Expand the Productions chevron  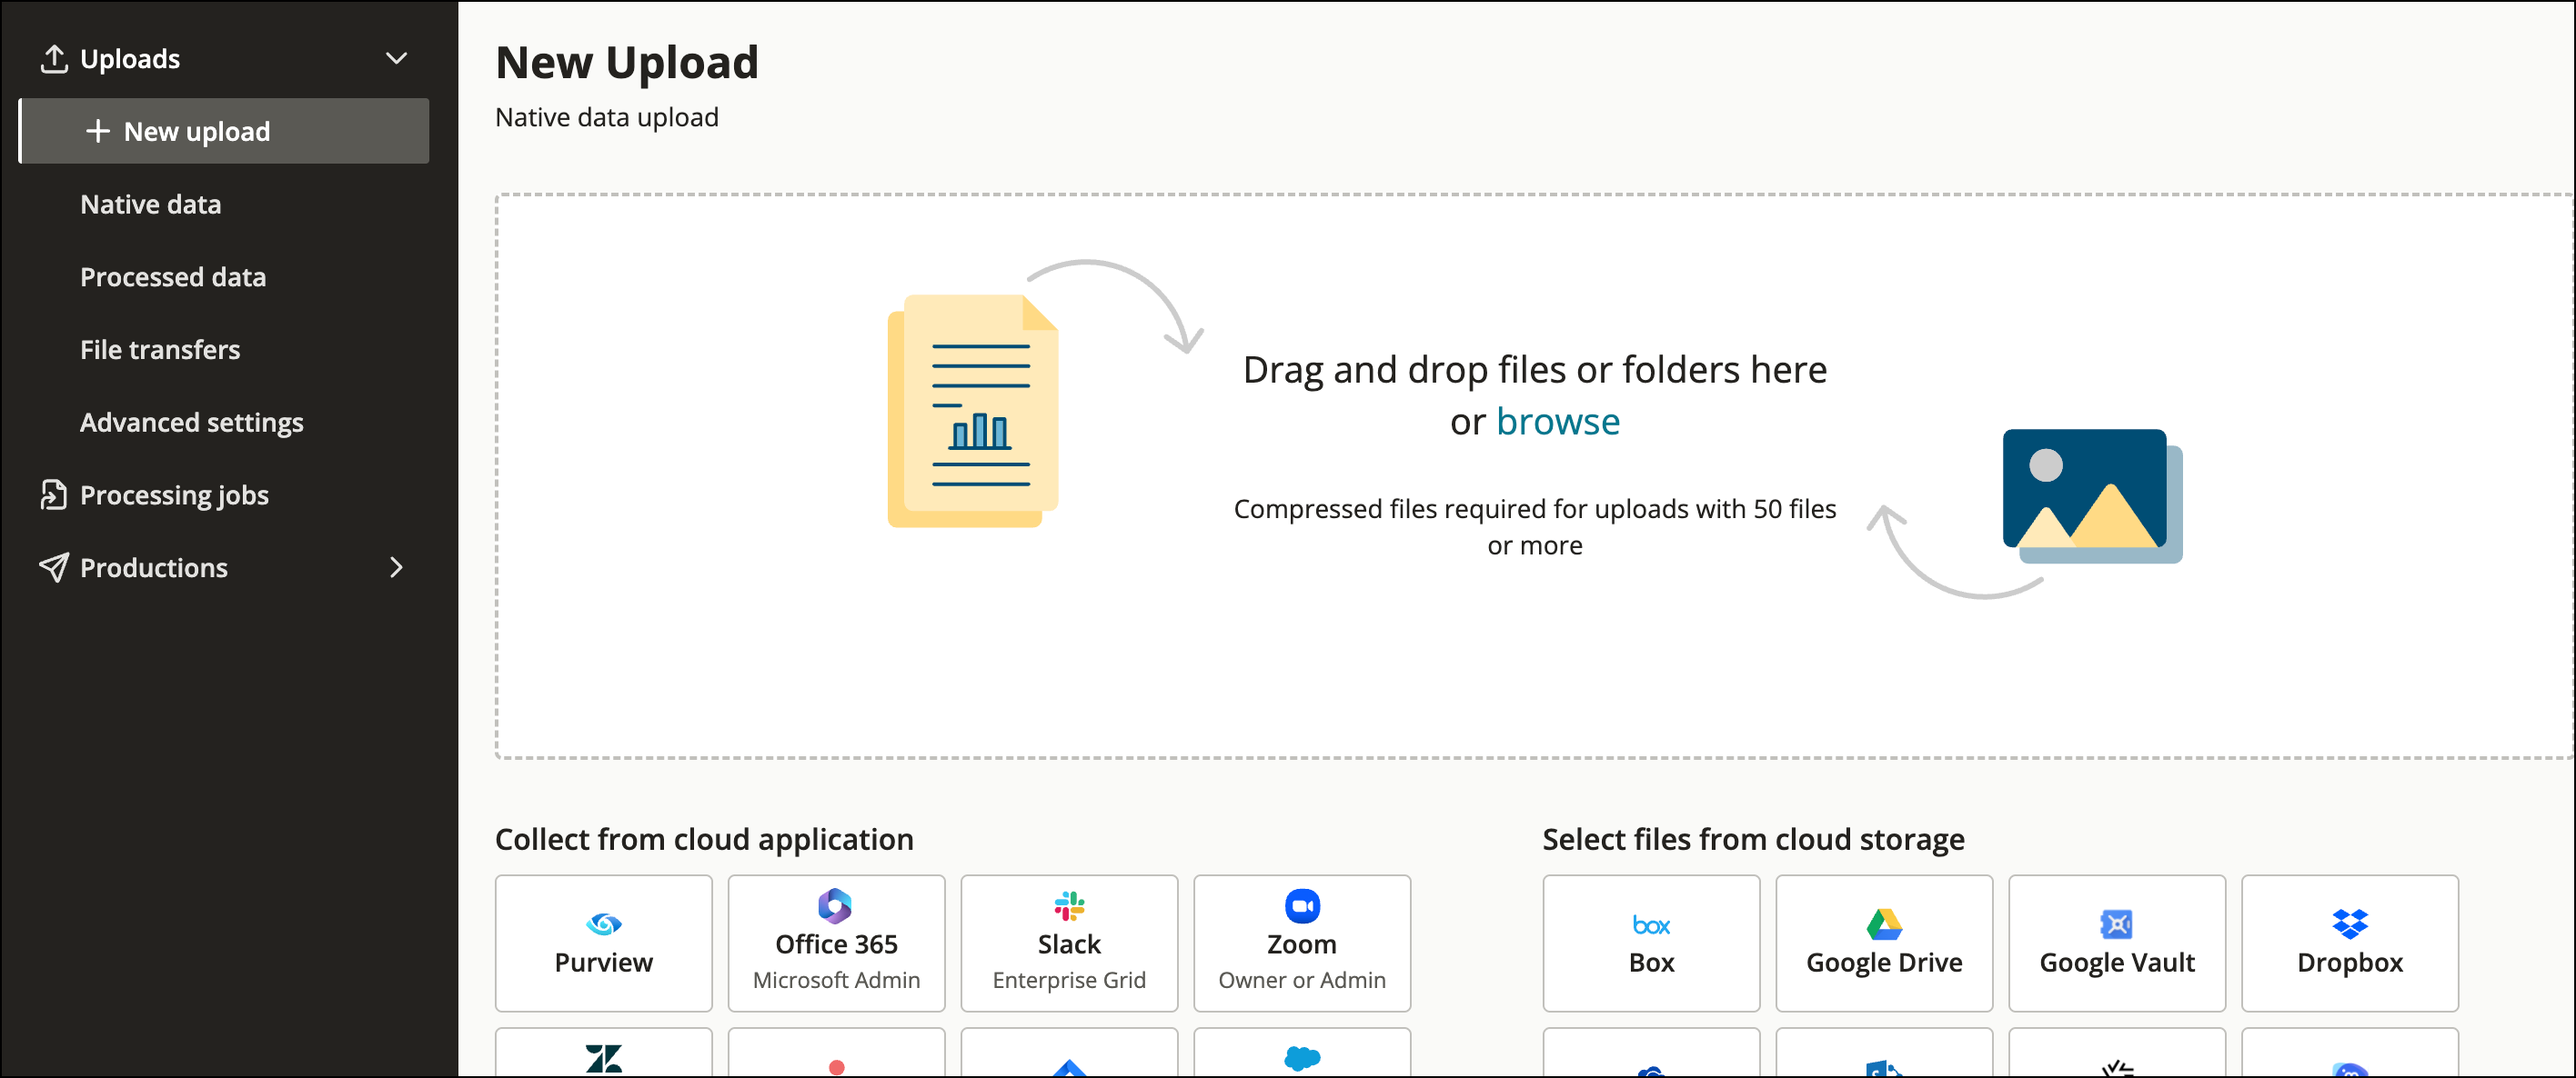pos(396,567)
